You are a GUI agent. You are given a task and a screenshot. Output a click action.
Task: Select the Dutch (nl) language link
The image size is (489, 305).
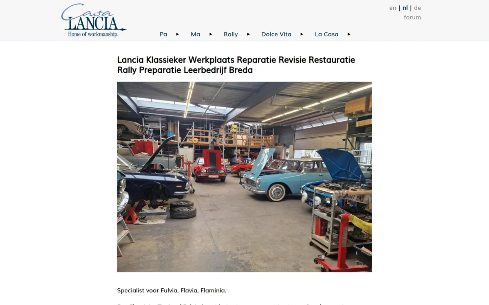[405, 8]
